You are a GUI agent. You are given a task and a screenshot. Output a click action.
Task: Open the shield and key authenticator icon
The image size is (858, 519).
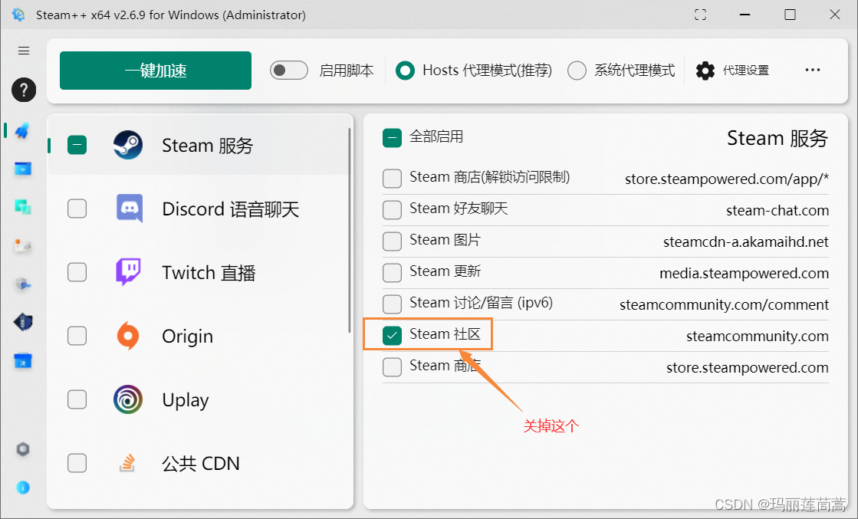[22, 284]
